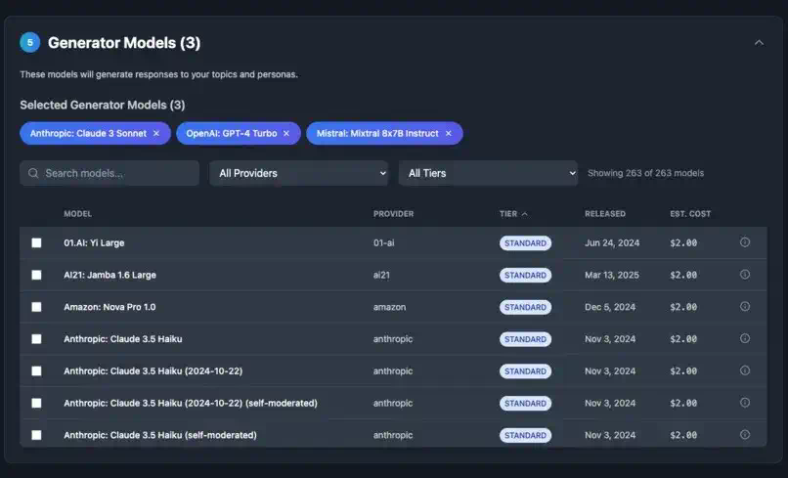This screenshot has height=478, width=788.
Task: Click the Search models input field
Action: 109,173
